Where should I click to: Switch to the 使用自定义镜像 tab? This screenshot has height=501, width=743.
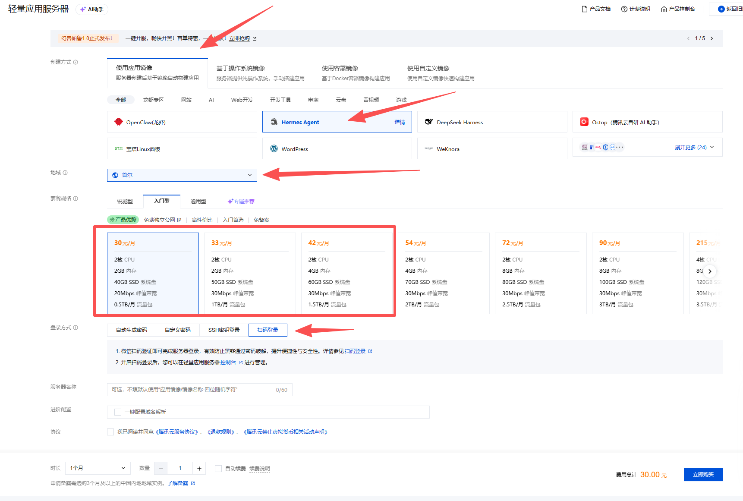pyautogui.click(x=441, y=73)
